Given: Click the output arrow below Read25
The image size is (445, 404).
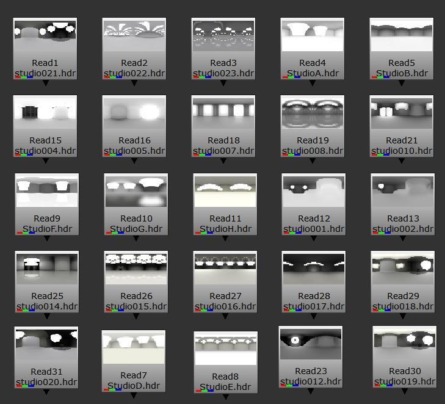Looking at the screenshot, I should coord(47,316).
